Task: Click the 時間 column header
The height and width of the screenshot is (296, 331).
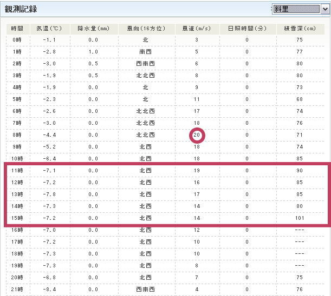Action: [17, 29]
